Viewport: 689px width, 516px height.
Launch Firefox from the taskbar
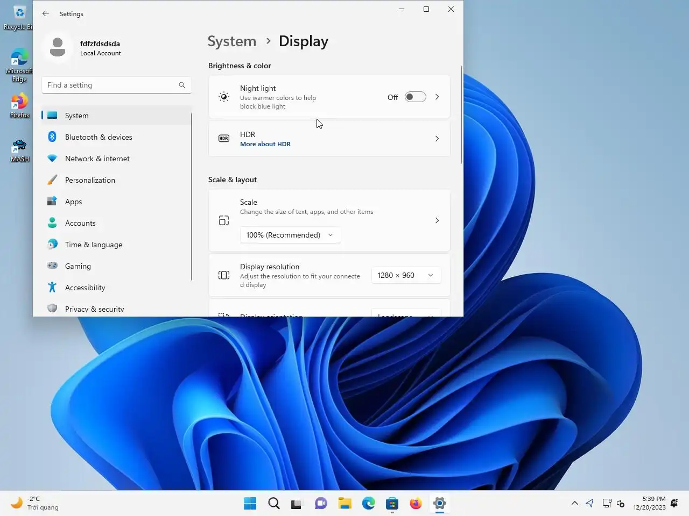pyautogui.click(x=416, y=503)
